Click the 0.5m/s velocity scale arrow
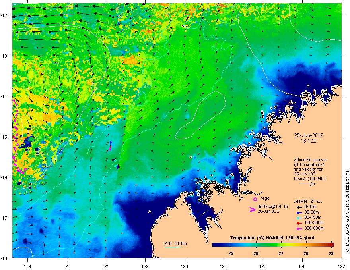Viewport: 350px width, 270px height. [308, 184]
